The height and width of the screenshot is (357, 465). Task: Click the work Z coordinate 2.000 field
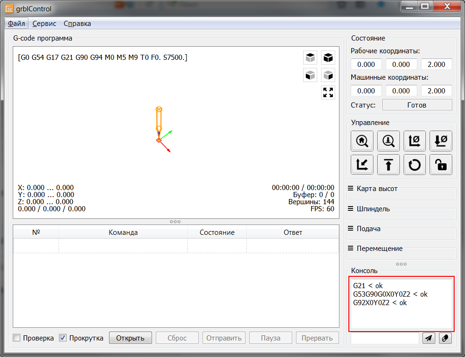(x=437, y=64)
